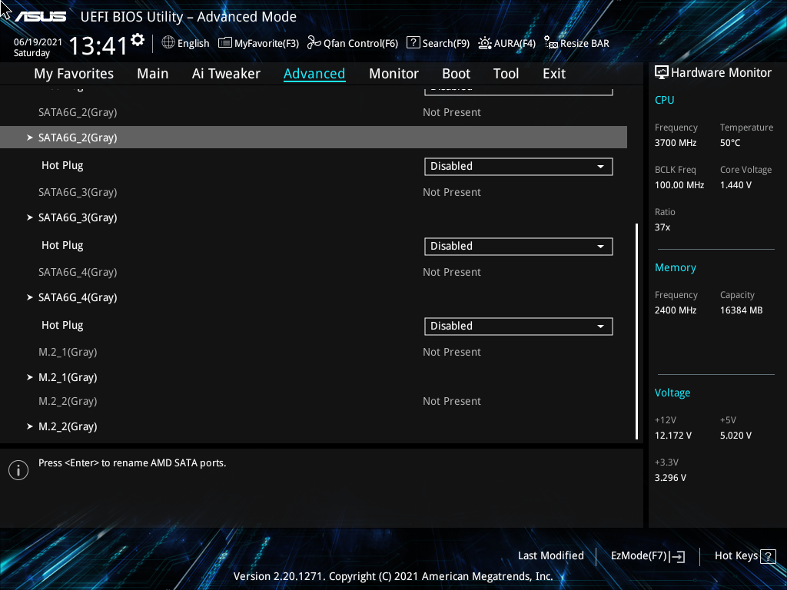
Task: Click the English language globe icon
Action: tap(168, 43)
